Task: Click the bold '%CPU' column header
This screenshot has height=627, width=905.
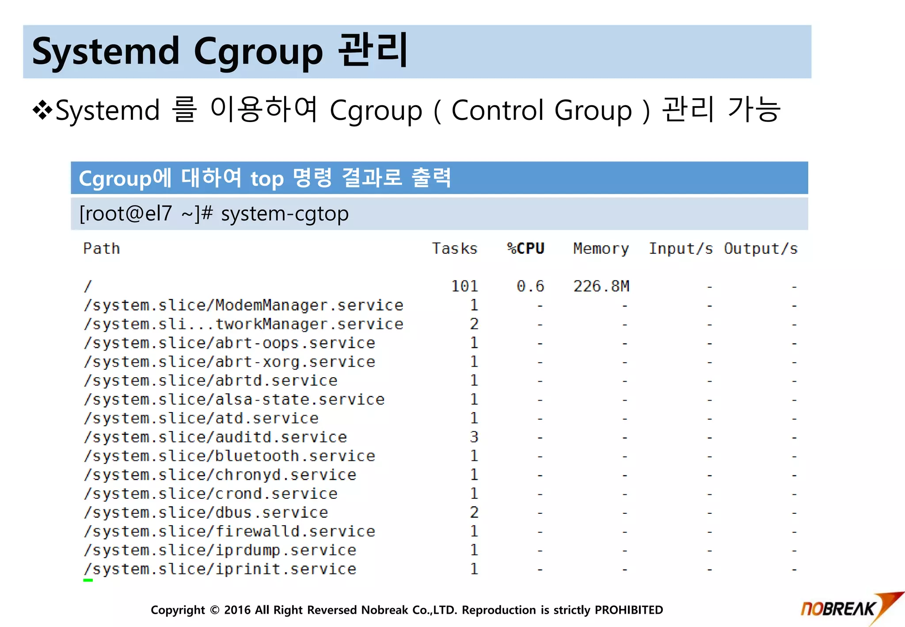Action: point(526,249)
